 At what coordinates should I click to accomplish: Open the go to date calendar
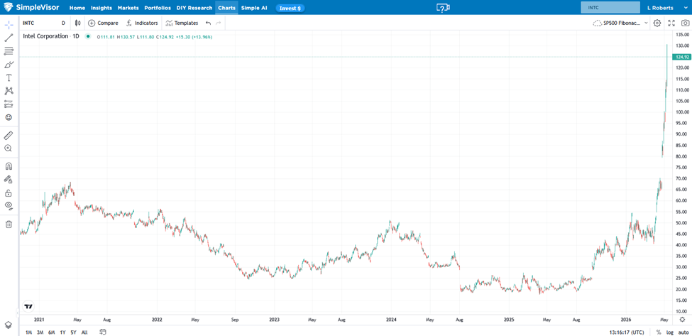[103, 332]
